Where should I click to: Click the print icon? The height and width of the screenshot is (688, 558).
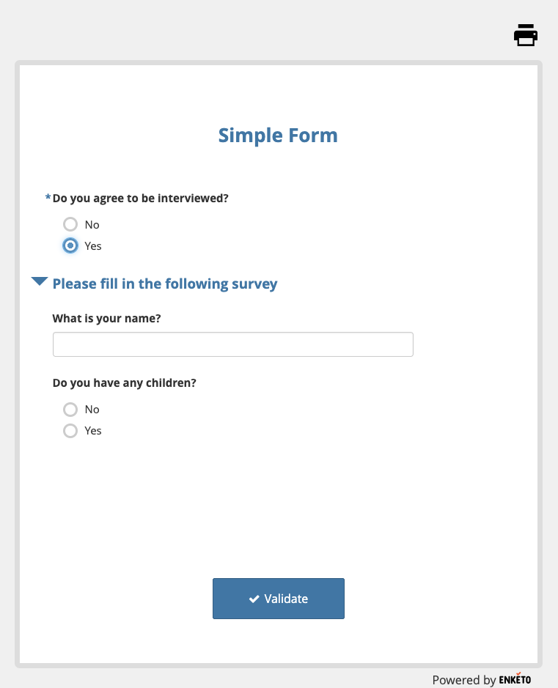click(526, 35)
